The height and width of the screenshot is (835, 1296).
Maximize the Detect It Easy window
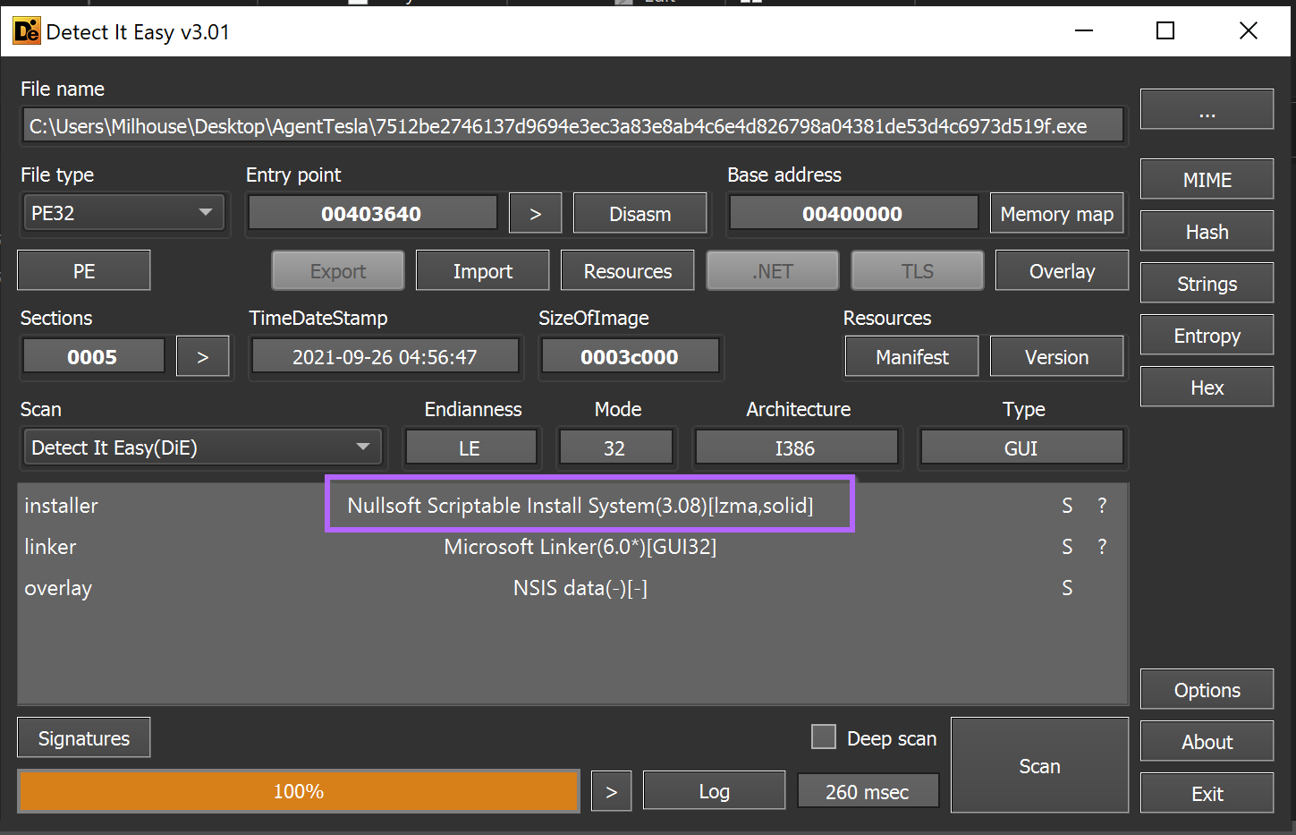(x=1165, y=31)
